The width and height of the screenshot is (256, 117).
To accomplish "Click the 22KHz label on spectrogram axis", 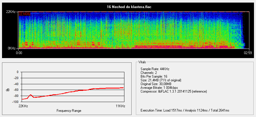I will (x=10, y=12).
